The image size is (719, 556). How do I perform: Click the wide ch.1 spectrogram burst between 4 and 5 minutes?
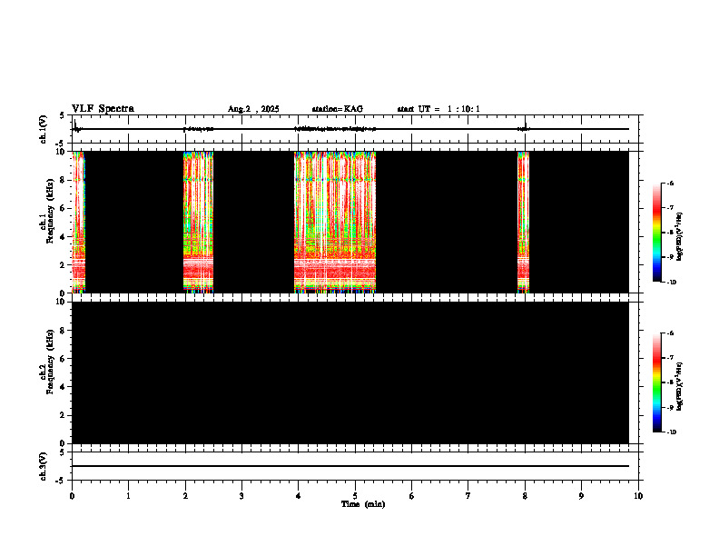(x=335, y=222)
